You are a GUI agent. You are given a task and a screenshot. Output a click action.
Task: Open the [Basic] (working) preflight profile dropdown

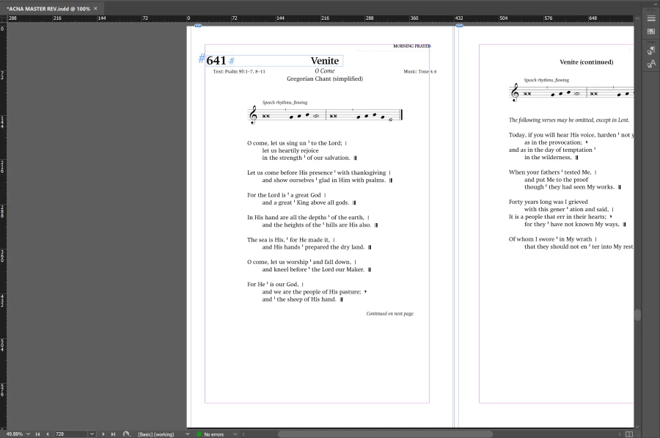pyautogui.click(x=187, y=434)
